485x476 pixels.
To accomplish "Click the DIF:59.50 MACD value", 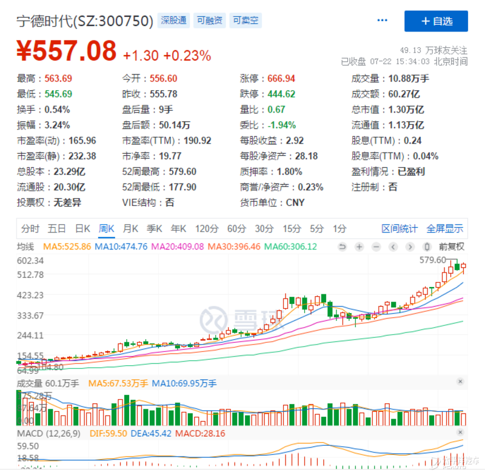I will click(x=109, y=434).
